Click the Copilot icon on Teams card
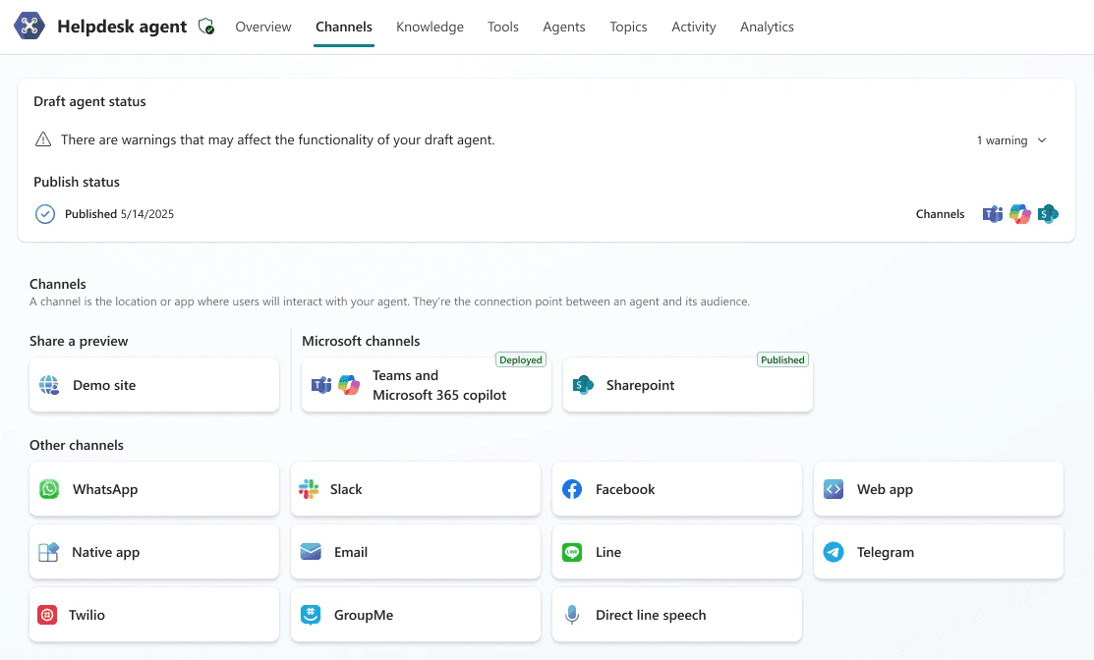This screenshot has width=1094, height=660. 349,385
